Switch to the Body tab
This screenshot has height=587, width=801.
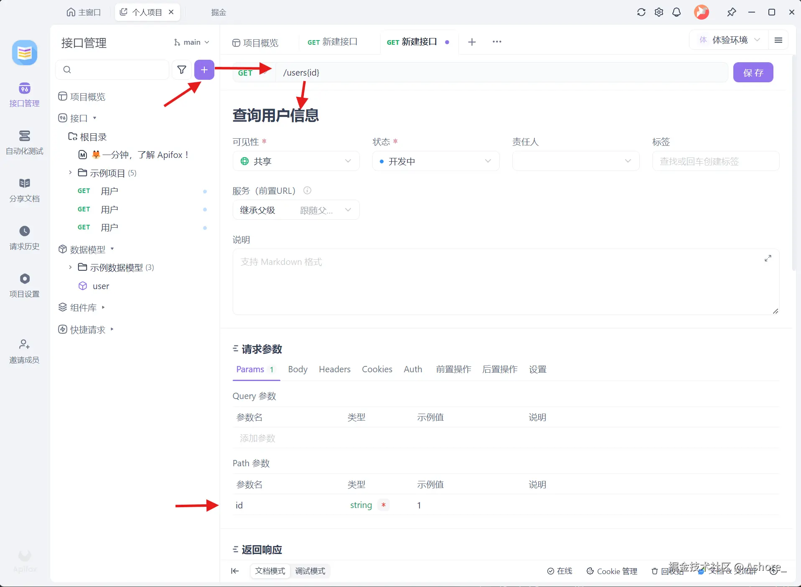298,369
